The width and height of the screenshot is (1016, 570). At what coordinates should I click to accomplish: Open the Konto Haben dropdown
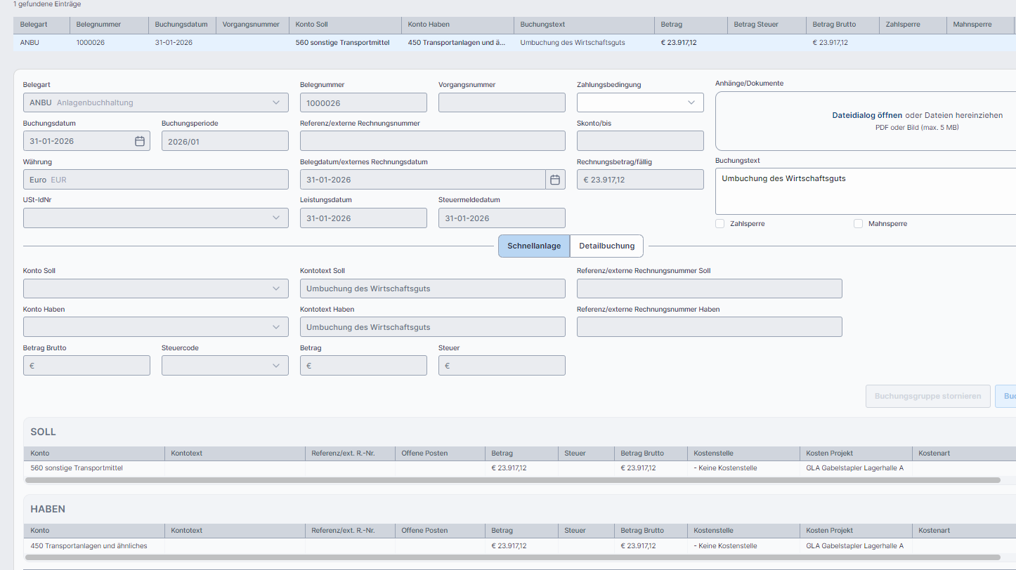click(275, 327)
